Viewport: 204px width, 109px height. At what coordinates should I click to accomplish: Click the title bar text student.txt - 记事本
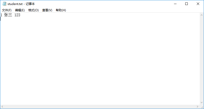21,4
